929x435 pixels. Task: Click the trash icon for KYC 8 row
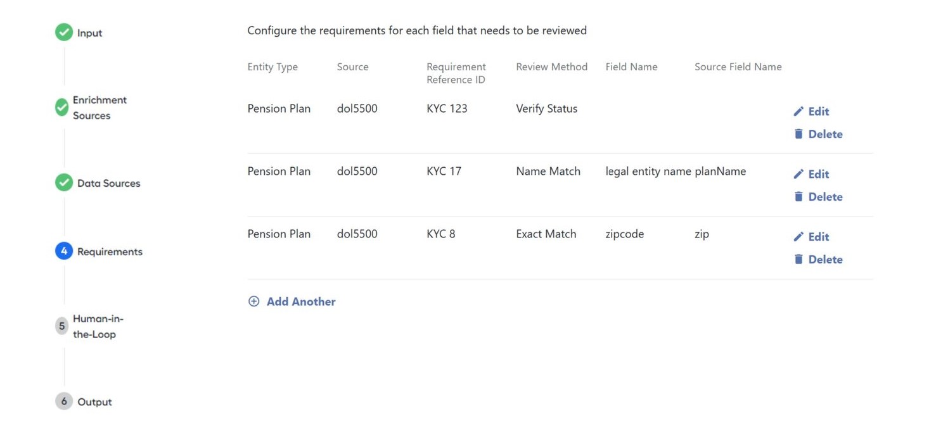pos(798,259)
